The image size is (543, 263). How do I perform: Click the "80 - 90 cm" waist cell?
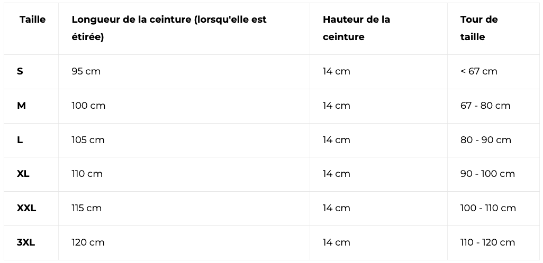(486, 140)
